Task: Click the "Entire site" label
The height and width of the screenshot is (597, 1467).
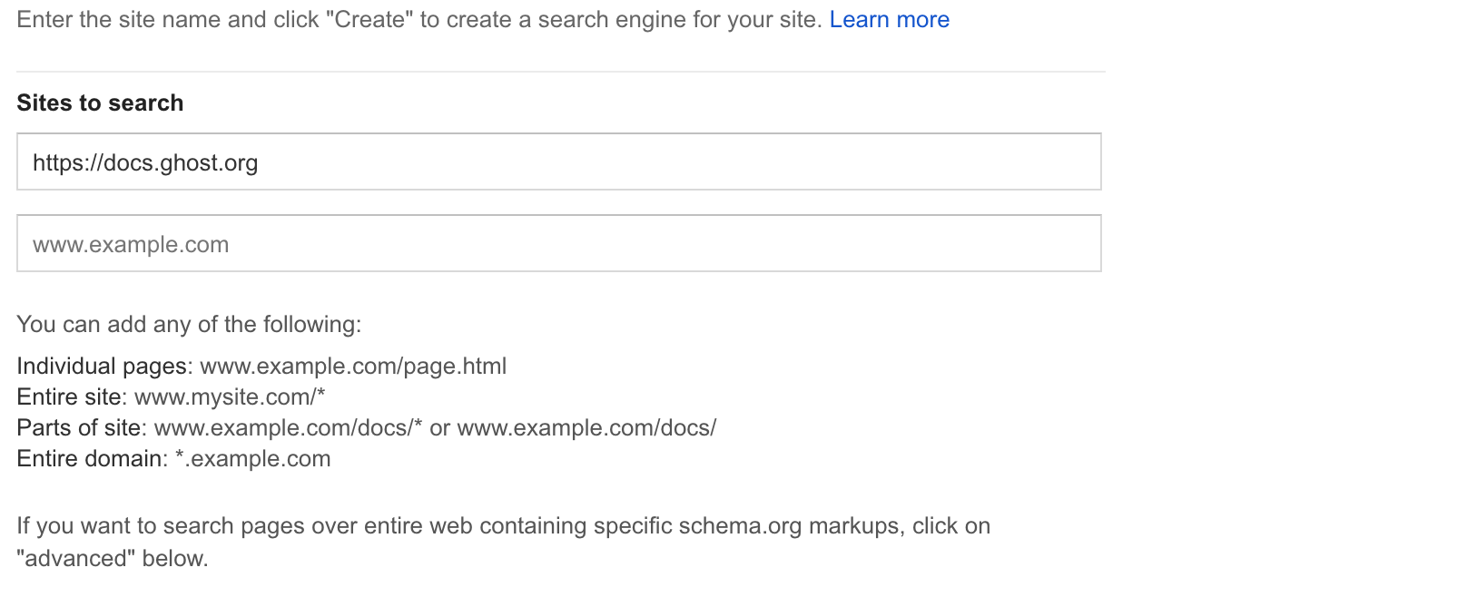Action: coord(70,397)
